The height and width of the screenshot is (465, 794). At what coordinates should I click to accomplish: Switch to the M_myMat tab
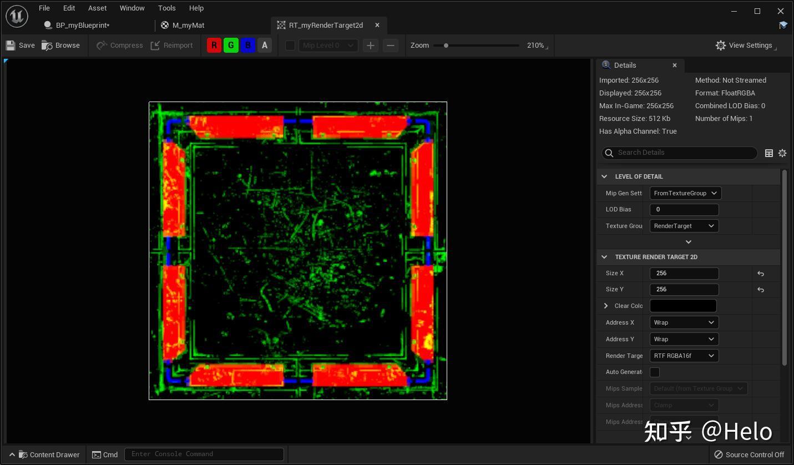point(189,25)
